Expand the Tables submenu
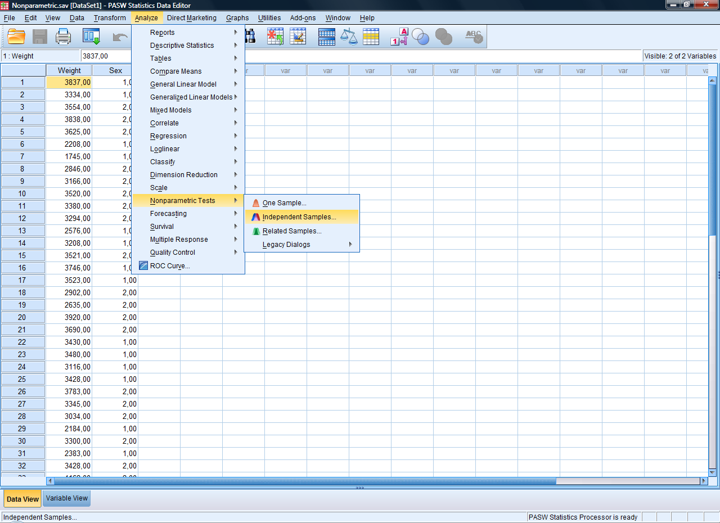This screenshot has width=720, height=523. (x=188, y=58)
